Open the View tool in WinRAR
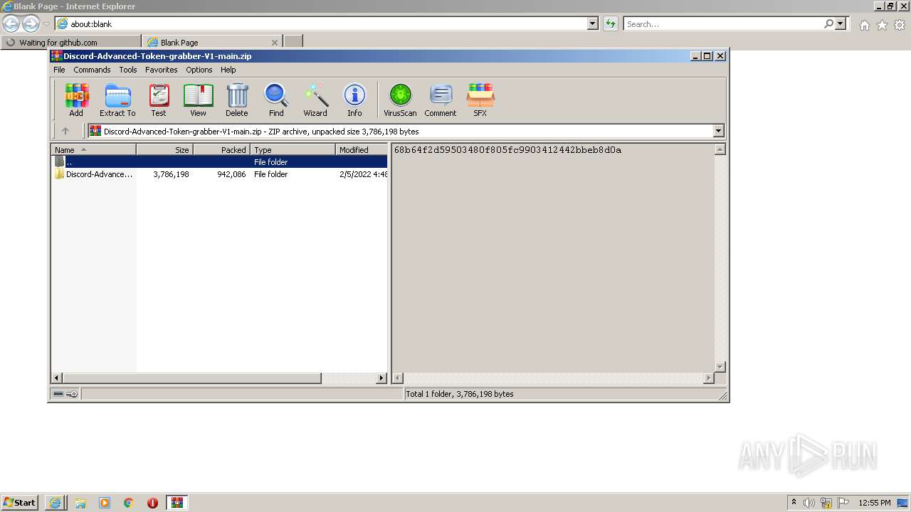 tap(198, 100)
